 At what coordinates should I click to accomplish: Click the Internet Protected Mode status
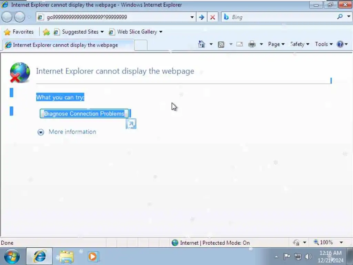click(211, 243)
